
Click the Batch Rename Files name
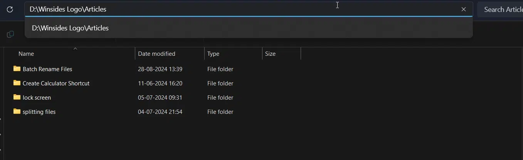[47, 69]
